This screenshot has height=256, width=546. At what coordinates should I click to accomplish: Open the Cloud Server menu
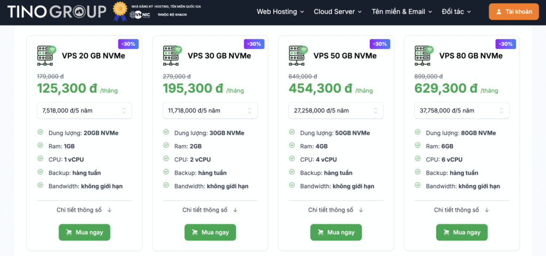(x=338, y=12)
